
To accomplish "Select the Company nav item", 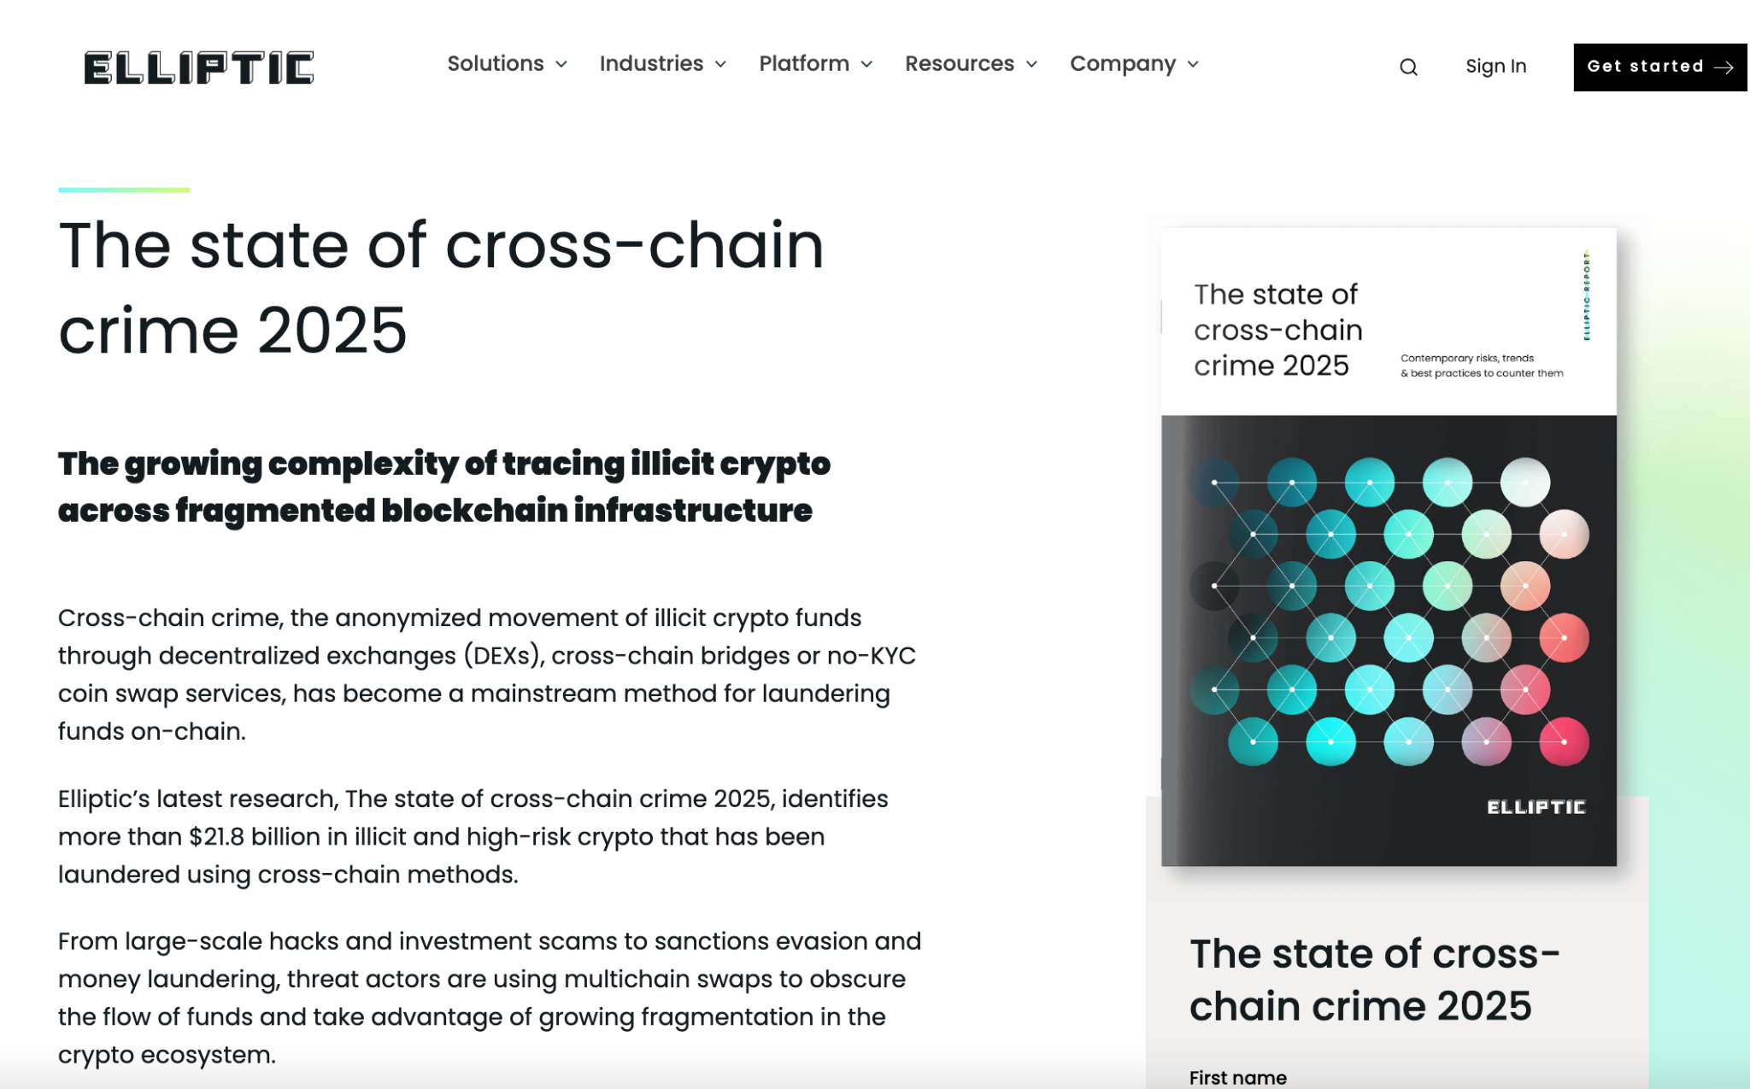I will [x=1122, y=64].
